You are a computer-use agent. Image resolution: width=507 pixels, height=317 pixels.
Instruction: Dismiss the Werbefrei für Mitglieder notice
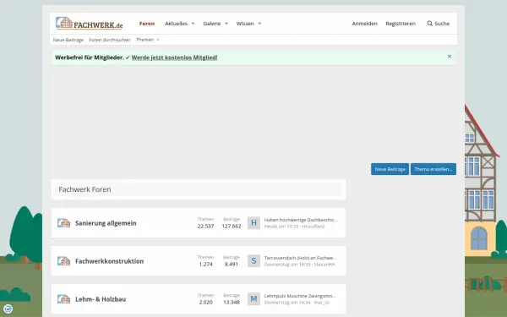click(450, 57)
